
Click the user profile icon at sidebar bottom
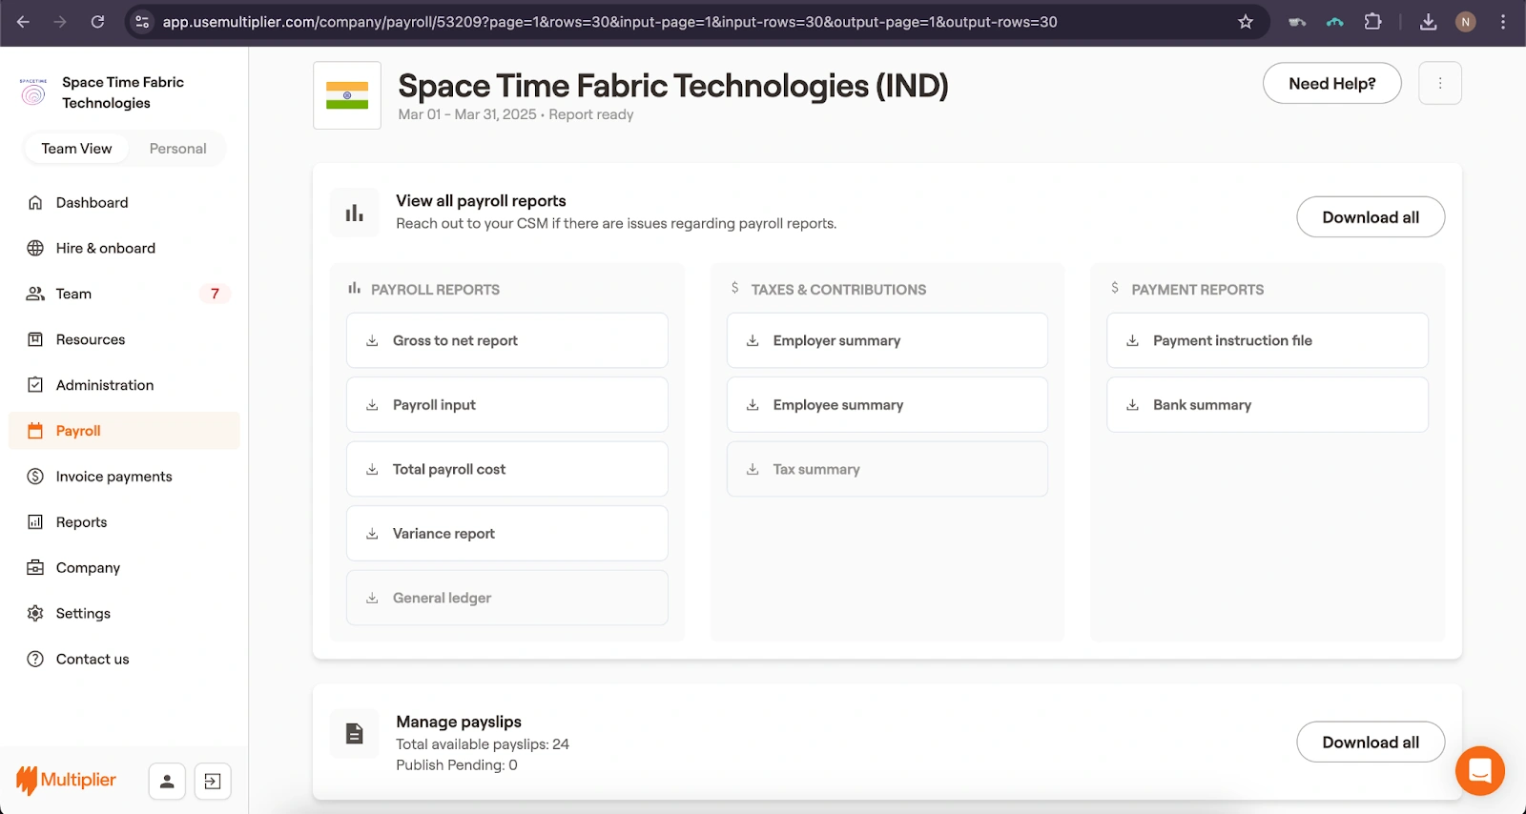point(167,782)
